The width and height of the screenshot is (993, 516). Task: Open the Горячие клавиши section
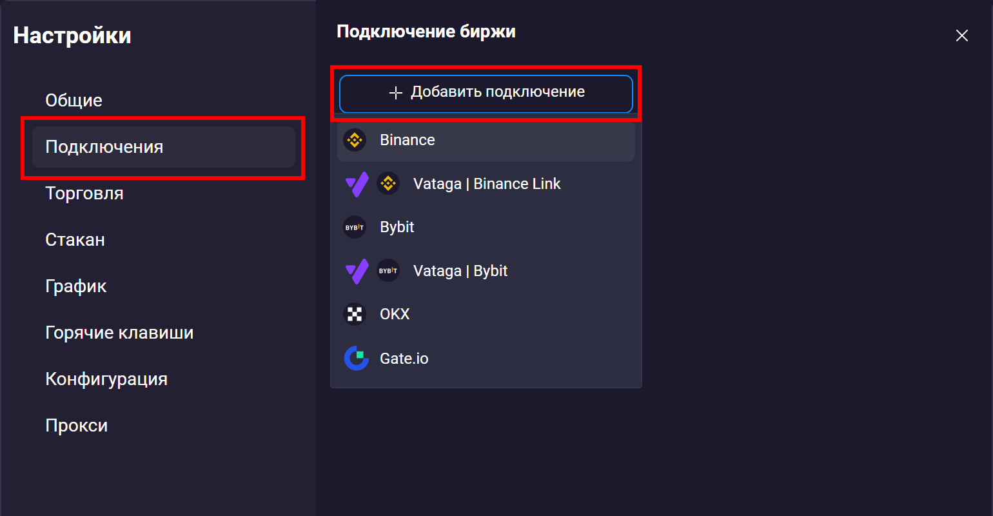point(119,333)
